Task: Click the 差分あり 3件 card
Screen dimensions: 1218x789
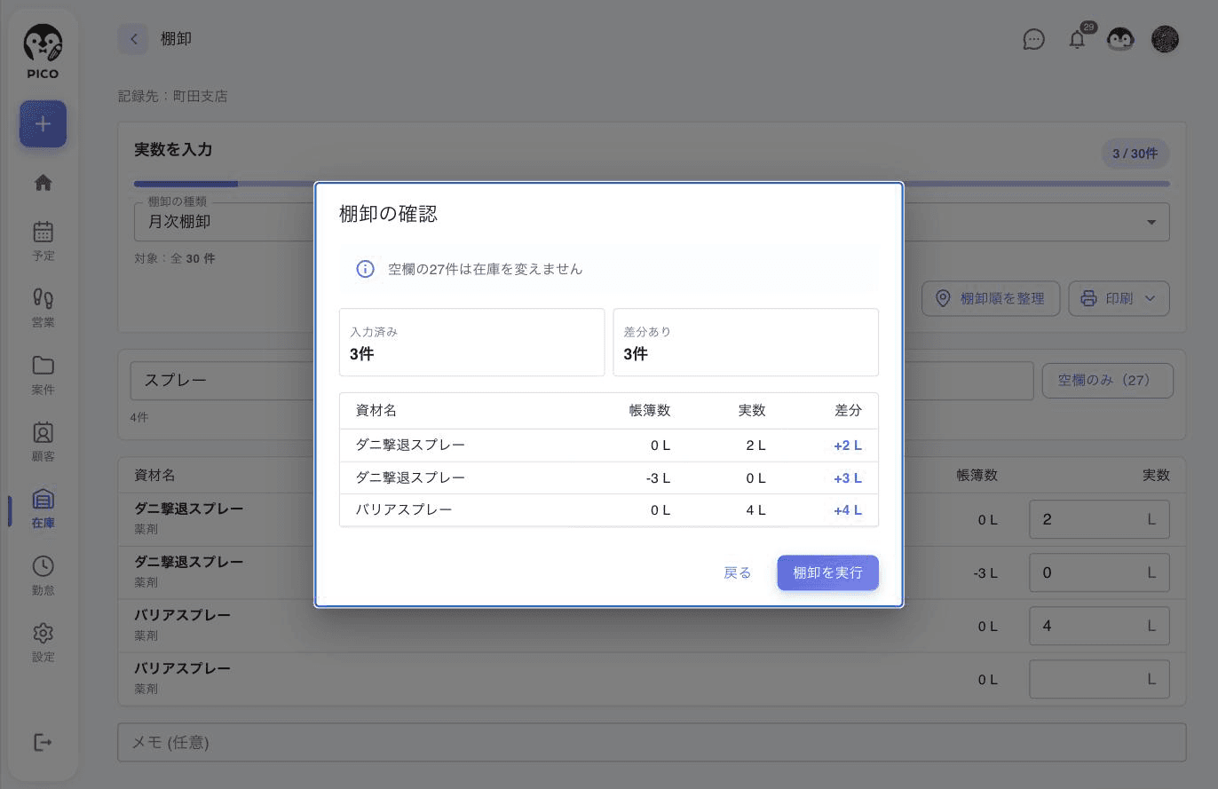Action: (746, 343)
